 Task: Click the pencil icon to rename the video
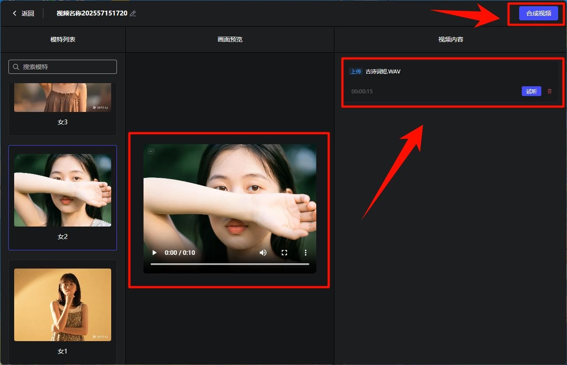(132, 13)
